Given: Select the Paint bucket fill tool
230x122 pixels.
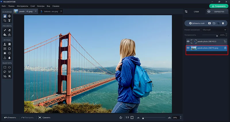Looking at the screenshot, I should (x=5, y=35).
